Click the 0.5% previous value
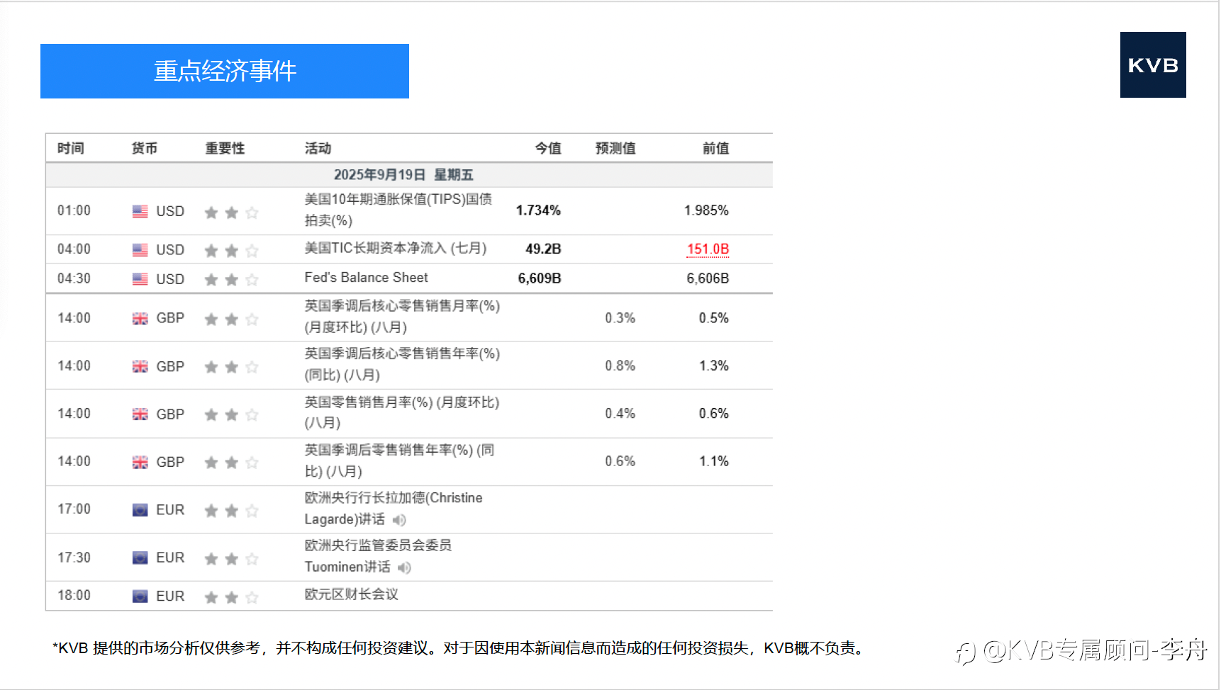Viewport: 1221px width, 690px height. [x=714, y=318]
